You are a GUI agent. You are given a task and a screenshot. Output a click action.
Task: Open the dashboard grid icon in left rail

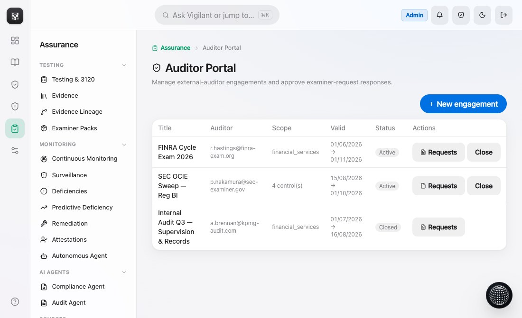click(x=15, y=41)
